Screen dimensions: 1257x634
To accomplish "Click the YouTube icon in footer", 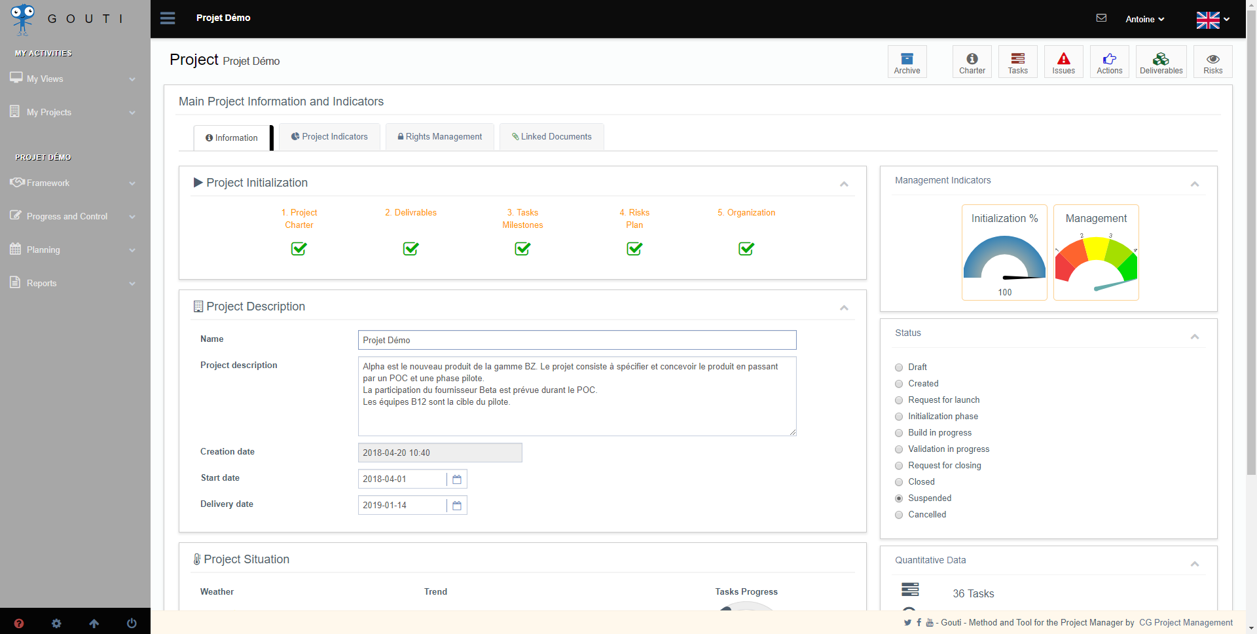I will tap(930, 623).
